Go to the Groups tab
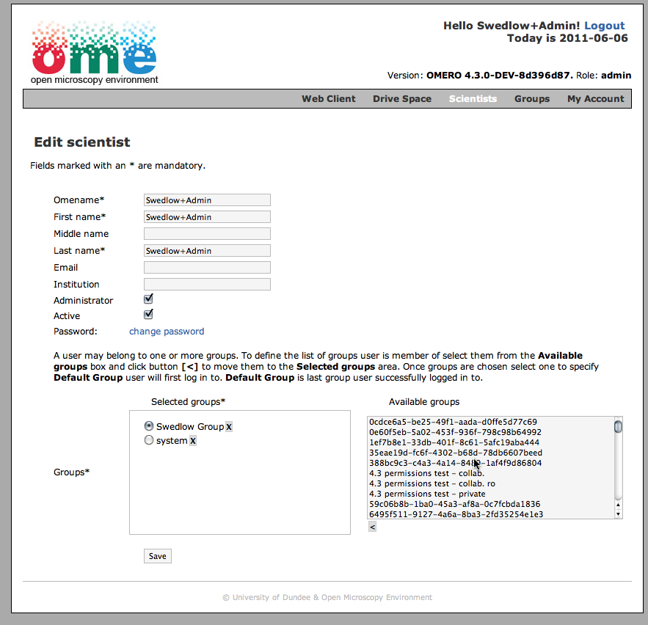The image size is (648, 625). point(532,99)
